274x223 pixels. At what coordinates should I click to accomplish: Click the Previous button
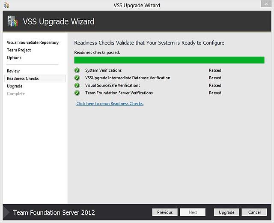[x=165, y=212]
